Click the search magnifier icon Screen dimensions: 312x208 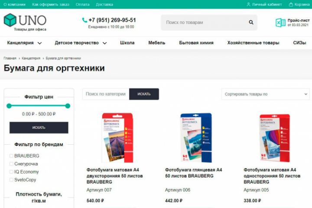pos(251,22)
